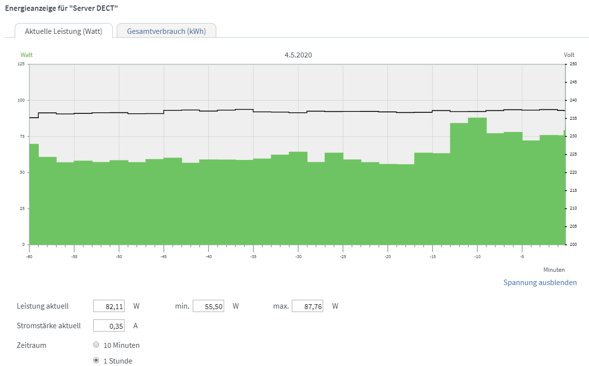Click the max. power field 87,76
Viewport: 589px width, 366px height.
coord(307,306)
